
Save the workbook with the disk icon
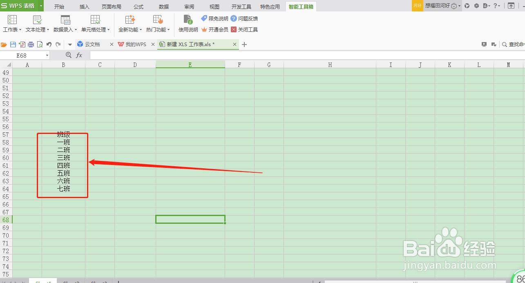point(13,45)
